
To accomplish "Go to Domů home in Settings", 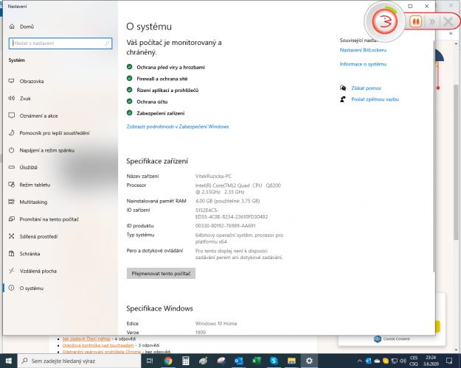I will pyautogui.click(x=21, y=26).
